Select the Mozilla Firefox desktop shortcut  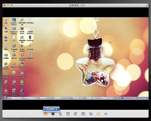click(22, 30)
